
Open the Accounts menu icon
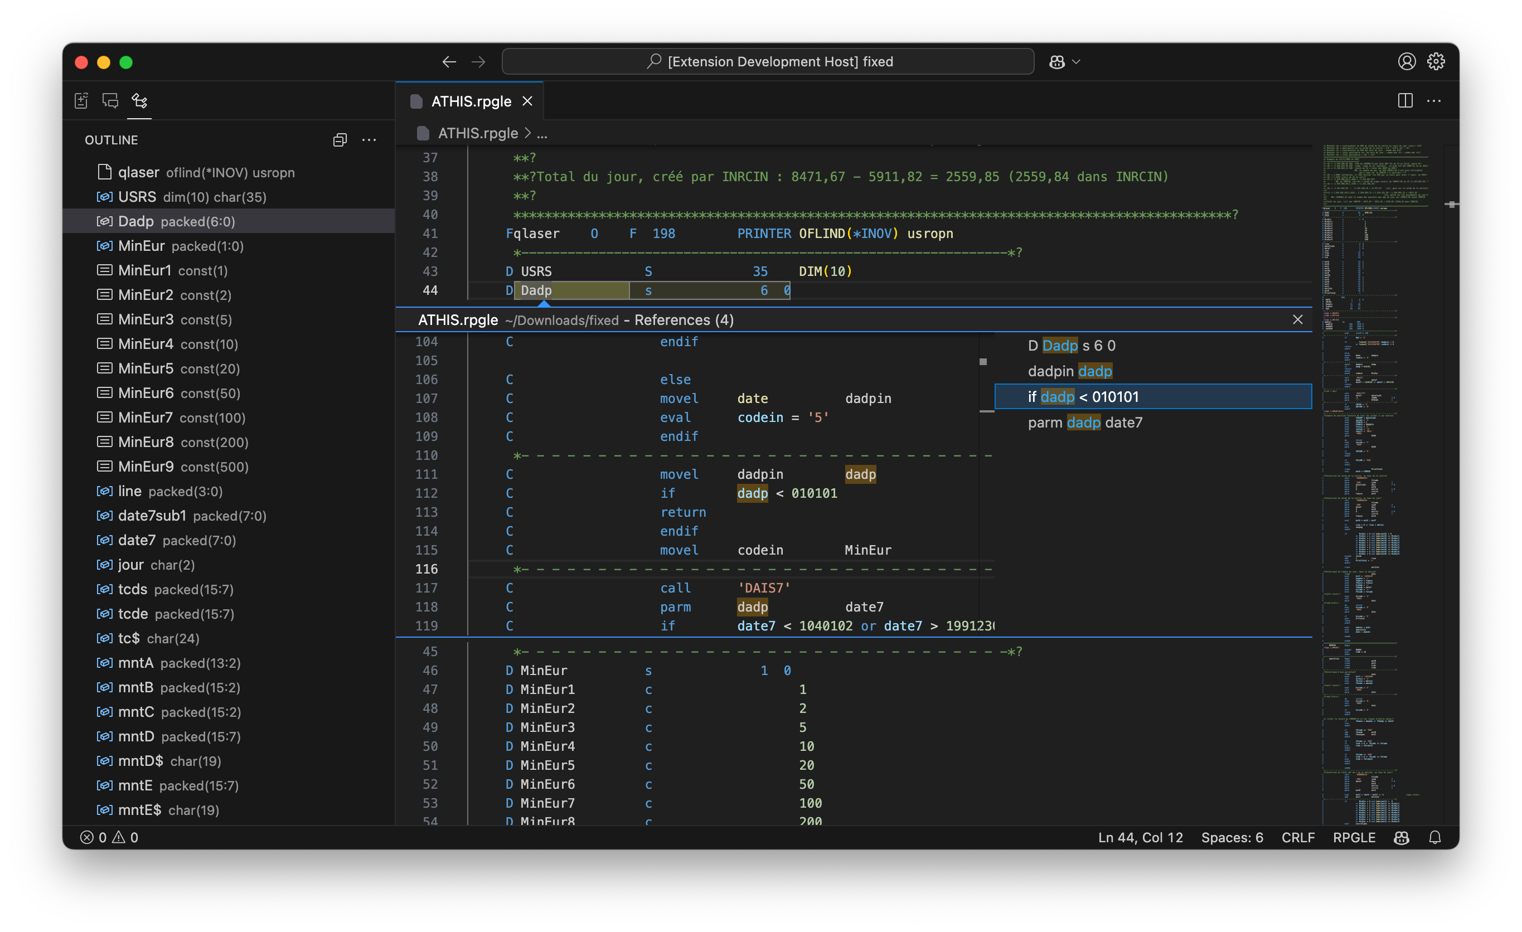click(1407, 62)
